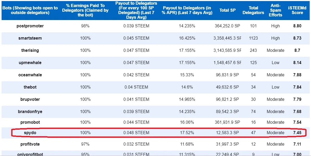
Task: Select upmewhale's 8.14 score
Action: pos(297,63)
